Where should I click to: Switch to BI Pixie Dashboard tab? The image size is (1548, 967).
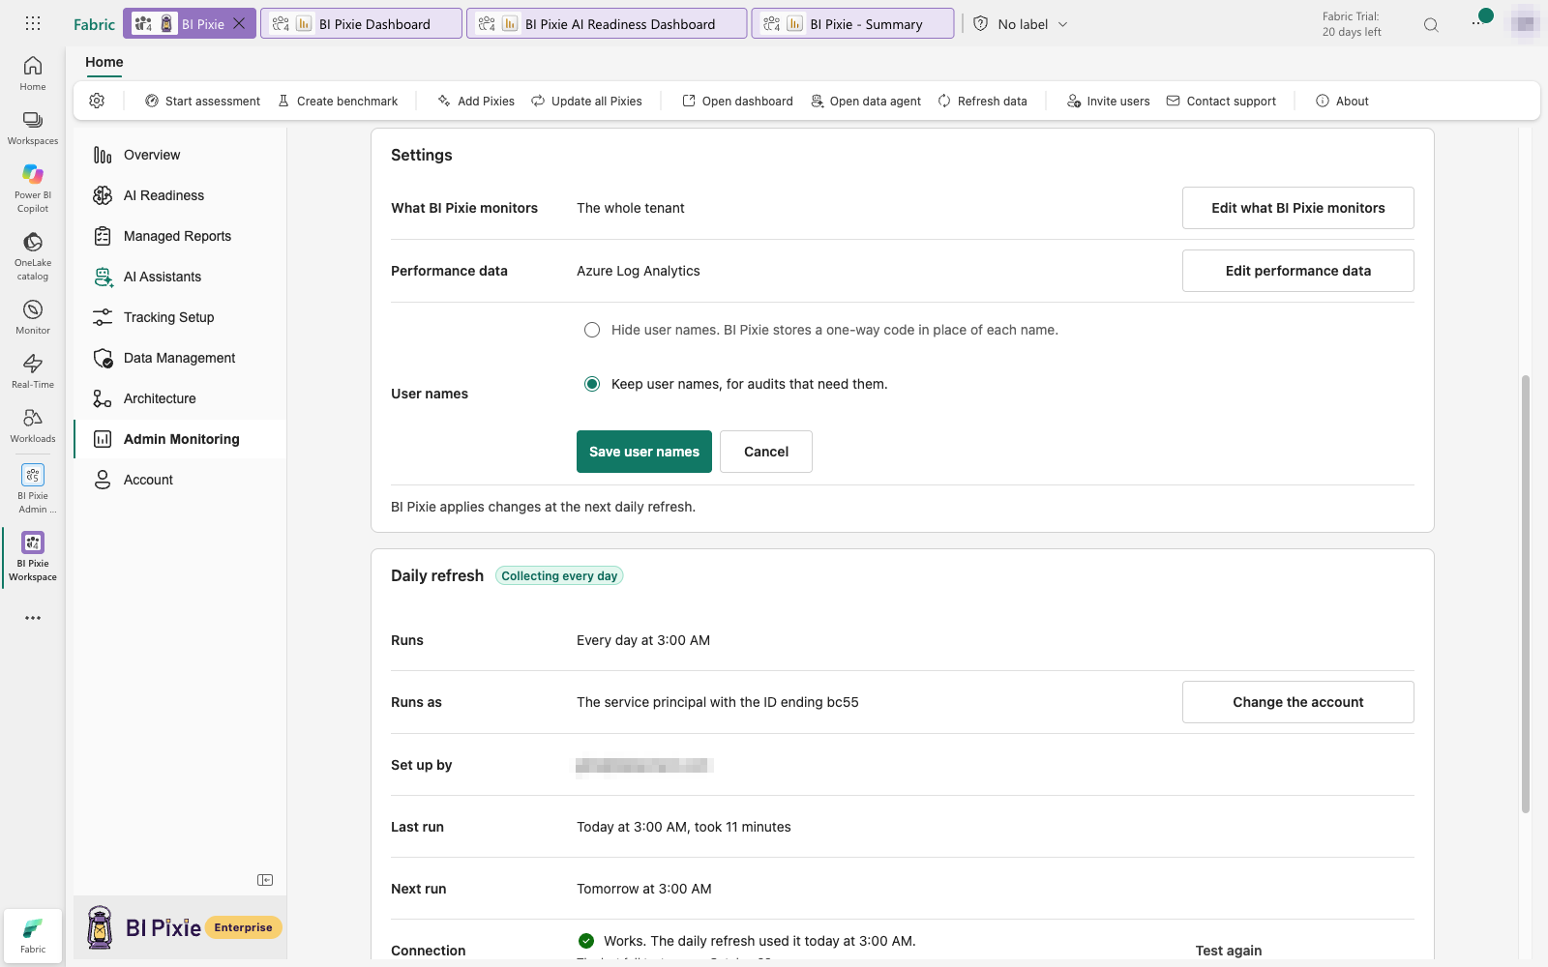coord(361,24)
